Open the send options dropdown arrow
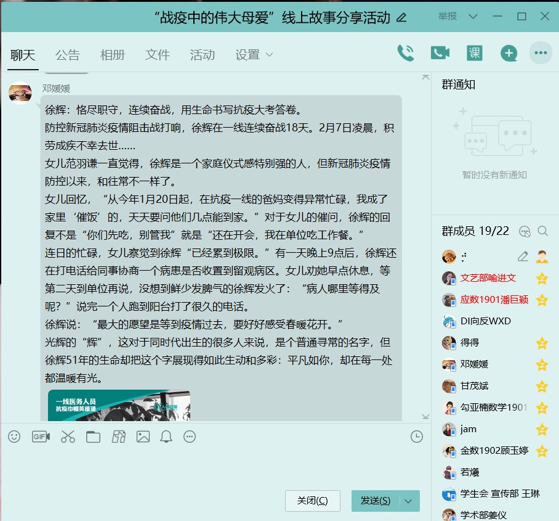Viewport: 559px width, 521px height. pos(409,501)
